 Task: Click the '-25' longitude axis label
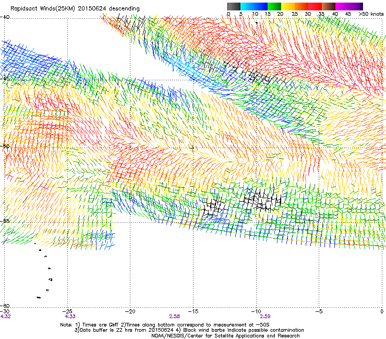[67, 311]
